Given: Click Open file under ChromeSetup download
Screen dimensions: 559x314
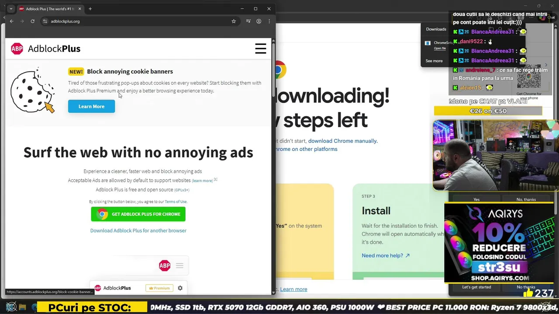Looking at the screenshot, I should (x=440, y=48).
